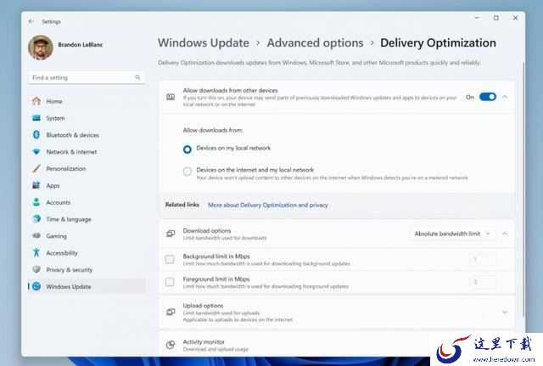This screenshot has height=366, width=543.
Task: Click the Allow downloads from other devices icon
Action: (x=171, y=97)
